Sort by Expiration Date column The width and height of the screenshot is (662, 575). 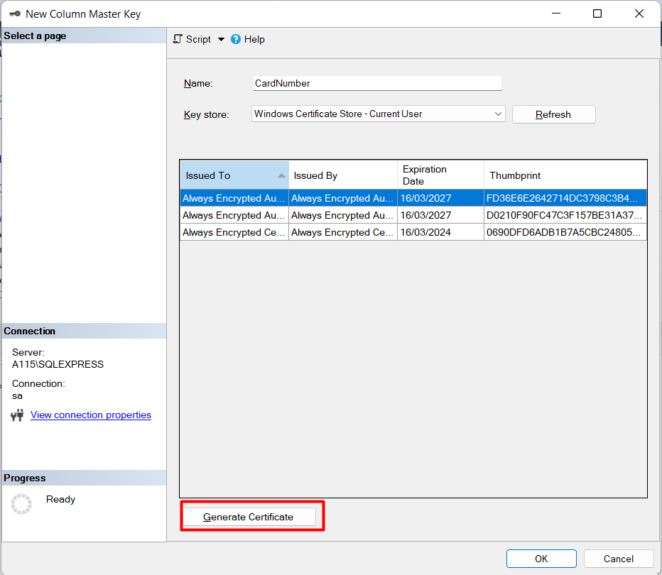coord(440,175)
